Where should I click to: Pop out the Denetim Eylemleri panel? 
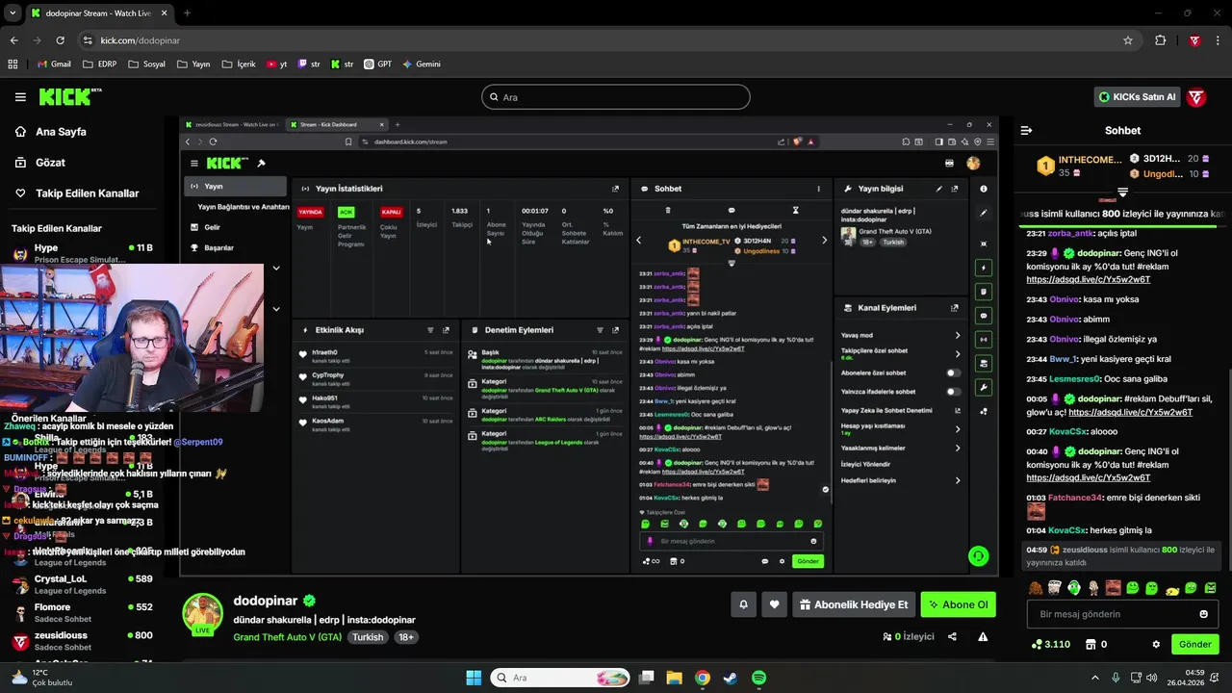tap(616, 330)
